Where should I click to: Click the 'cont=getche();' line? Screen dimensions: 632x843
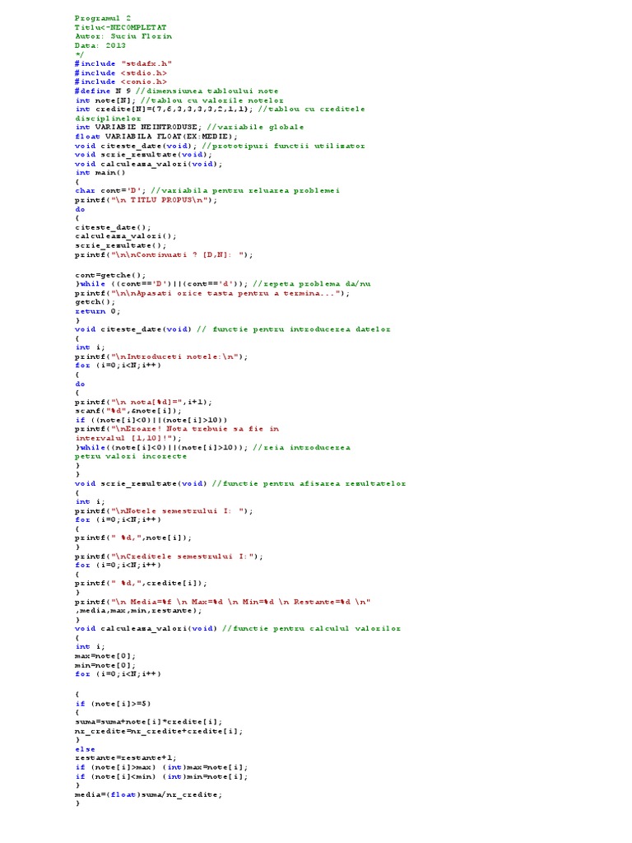[109, 275]
